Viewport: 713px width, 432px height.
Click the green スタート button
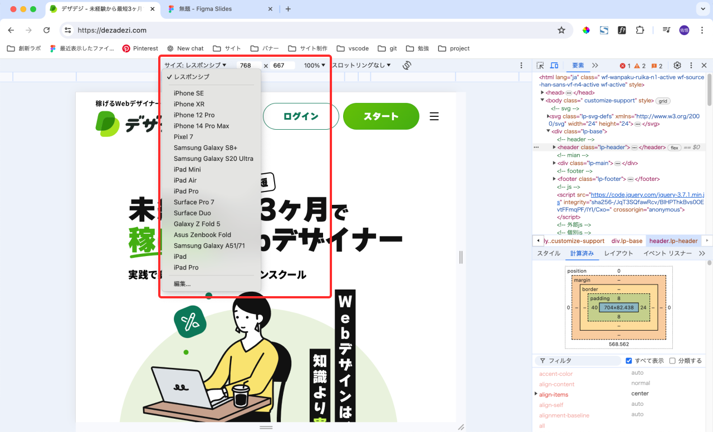[381, 116]
